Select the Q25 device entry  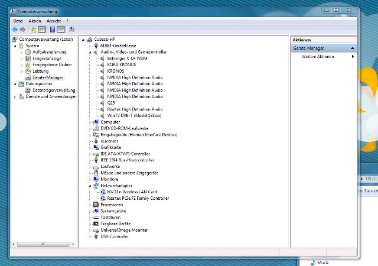click(x=111, y=103)
